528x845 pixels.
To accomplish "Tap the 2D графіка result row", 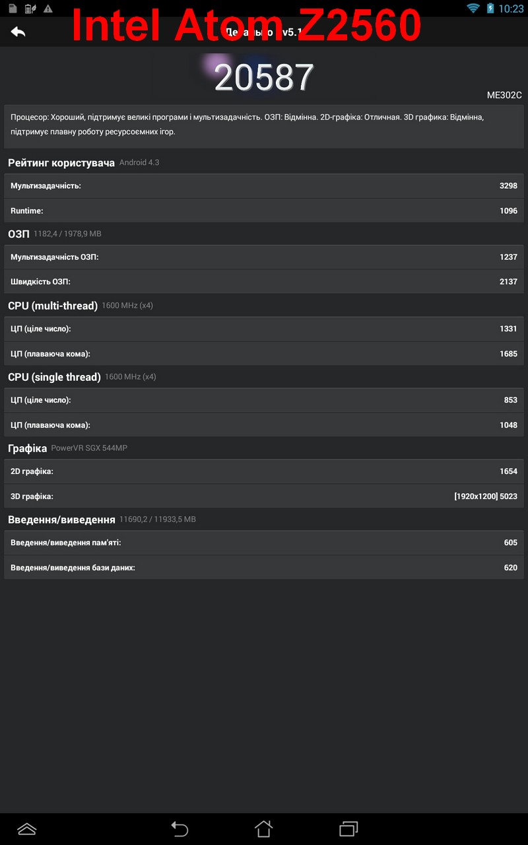I will pyautogui.click(x=264, y=471).
